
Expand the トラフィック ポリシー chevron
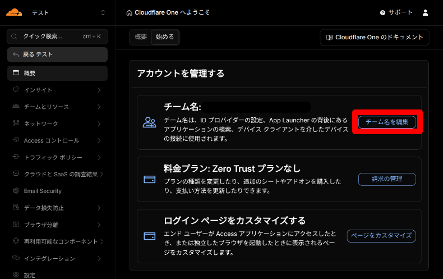[x=99, y=157]
